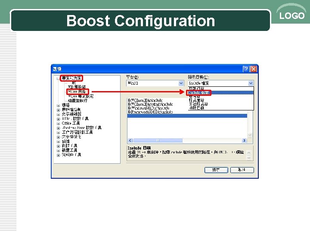Open the 平台 Win32 dropdown arrow
The width and height of the screenshot is (310, 232).
(x=181, y=83)
